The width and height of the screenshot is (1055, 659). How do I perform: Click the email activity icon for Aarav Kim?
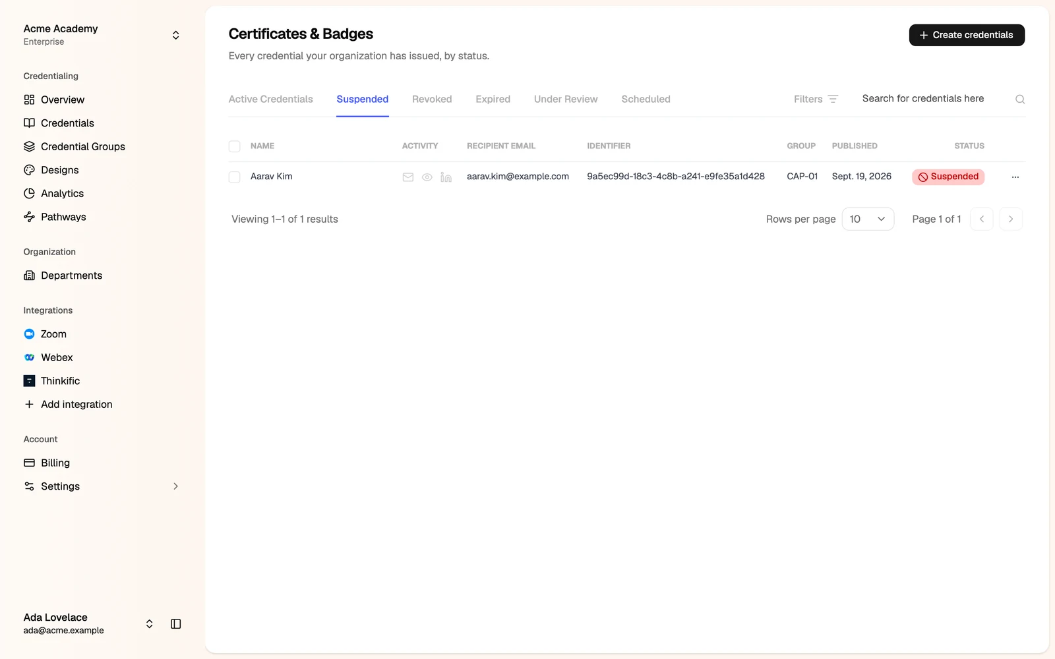click(408, 177)
